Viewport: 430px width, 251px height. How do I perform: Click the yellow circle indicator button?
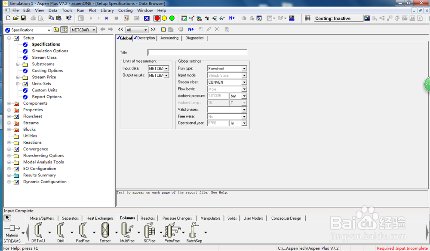tap(164, 18)
